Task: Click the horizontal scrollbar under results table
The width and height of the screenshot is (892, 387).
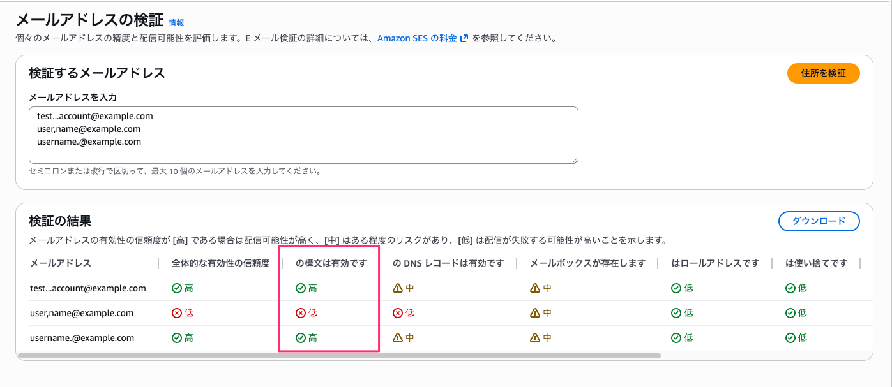Action: tap(338, 356)
